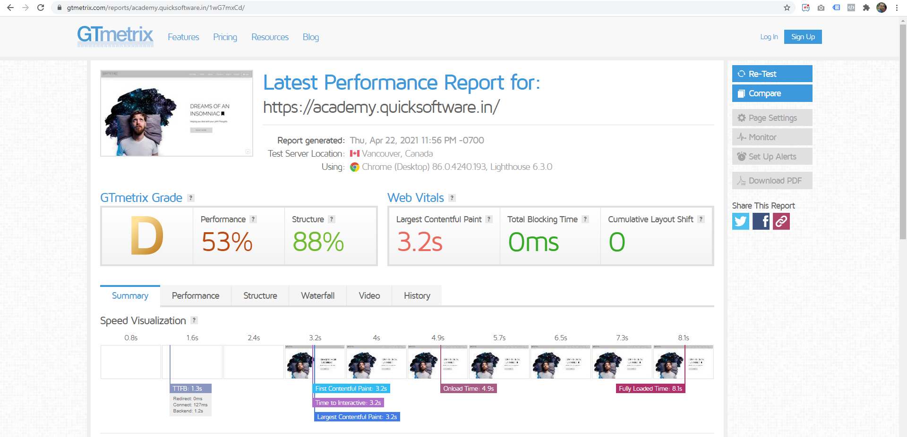Click Largest Contentful Paint help icon

point(489,219)
